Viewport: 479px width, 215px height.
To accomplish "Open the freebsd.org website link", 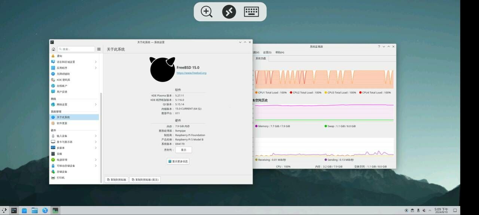I will (x=191, y=73).
